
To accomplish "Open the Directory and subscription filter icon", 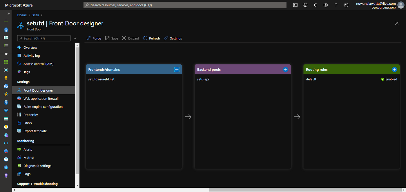I will coord(305,5).
